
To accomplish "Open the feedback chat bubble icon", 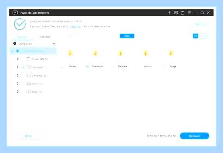I will click(176, 13).
